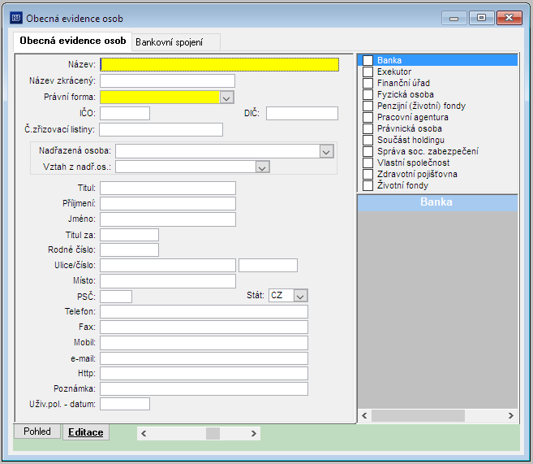533x464 pixels.
Task: Focus the Poznámka input field
Action: point(204,388)
